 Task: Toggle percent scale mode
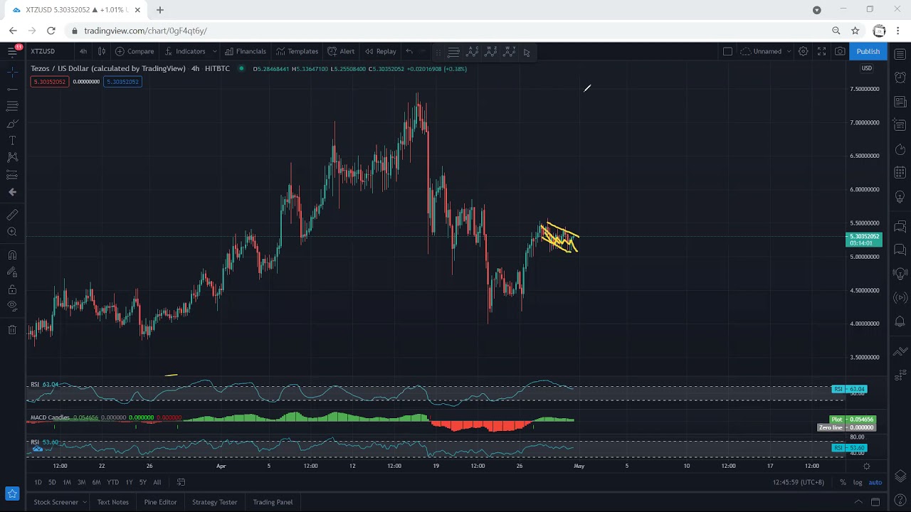pyautogui.click(x=843, y=482)
